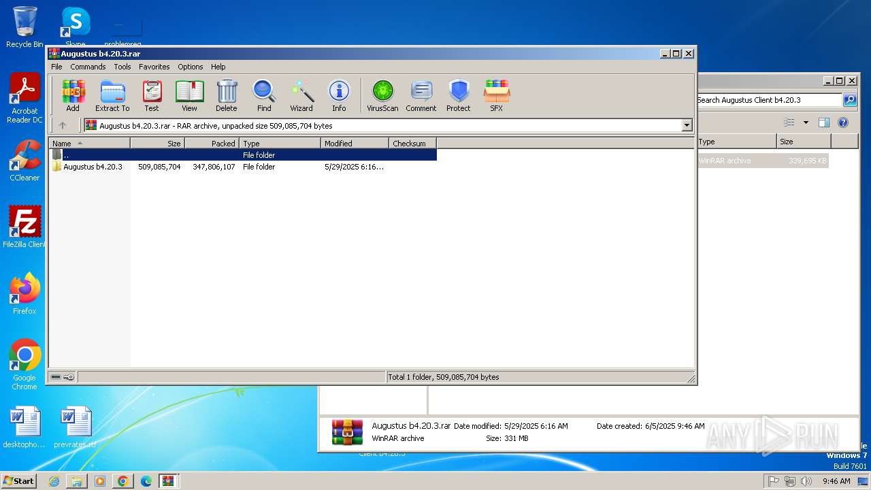Screen dimensions: 871x490
Task: Open the Recycle Bin desktop icon
Action: coord(24,27)
